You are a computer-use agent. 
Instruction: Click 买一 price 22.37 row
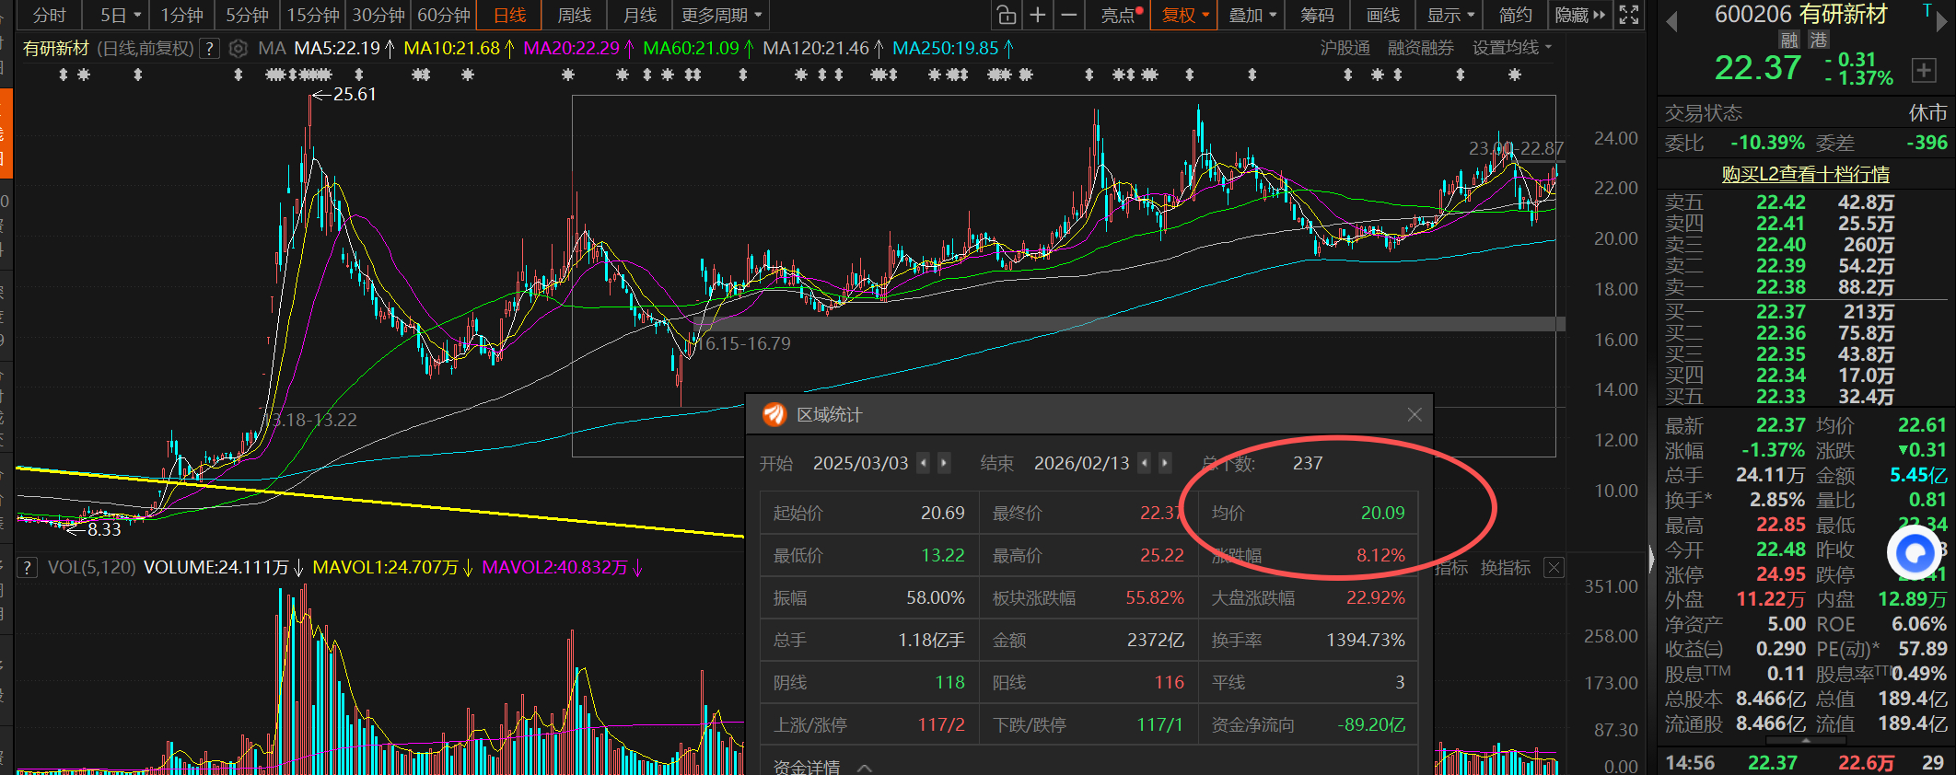coord(1806,312)
